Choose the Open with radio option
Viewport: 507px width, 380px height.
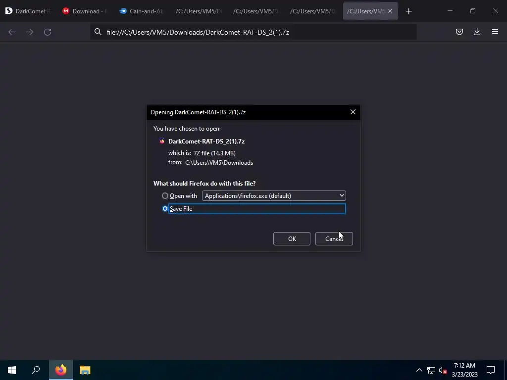pos(165,196)
